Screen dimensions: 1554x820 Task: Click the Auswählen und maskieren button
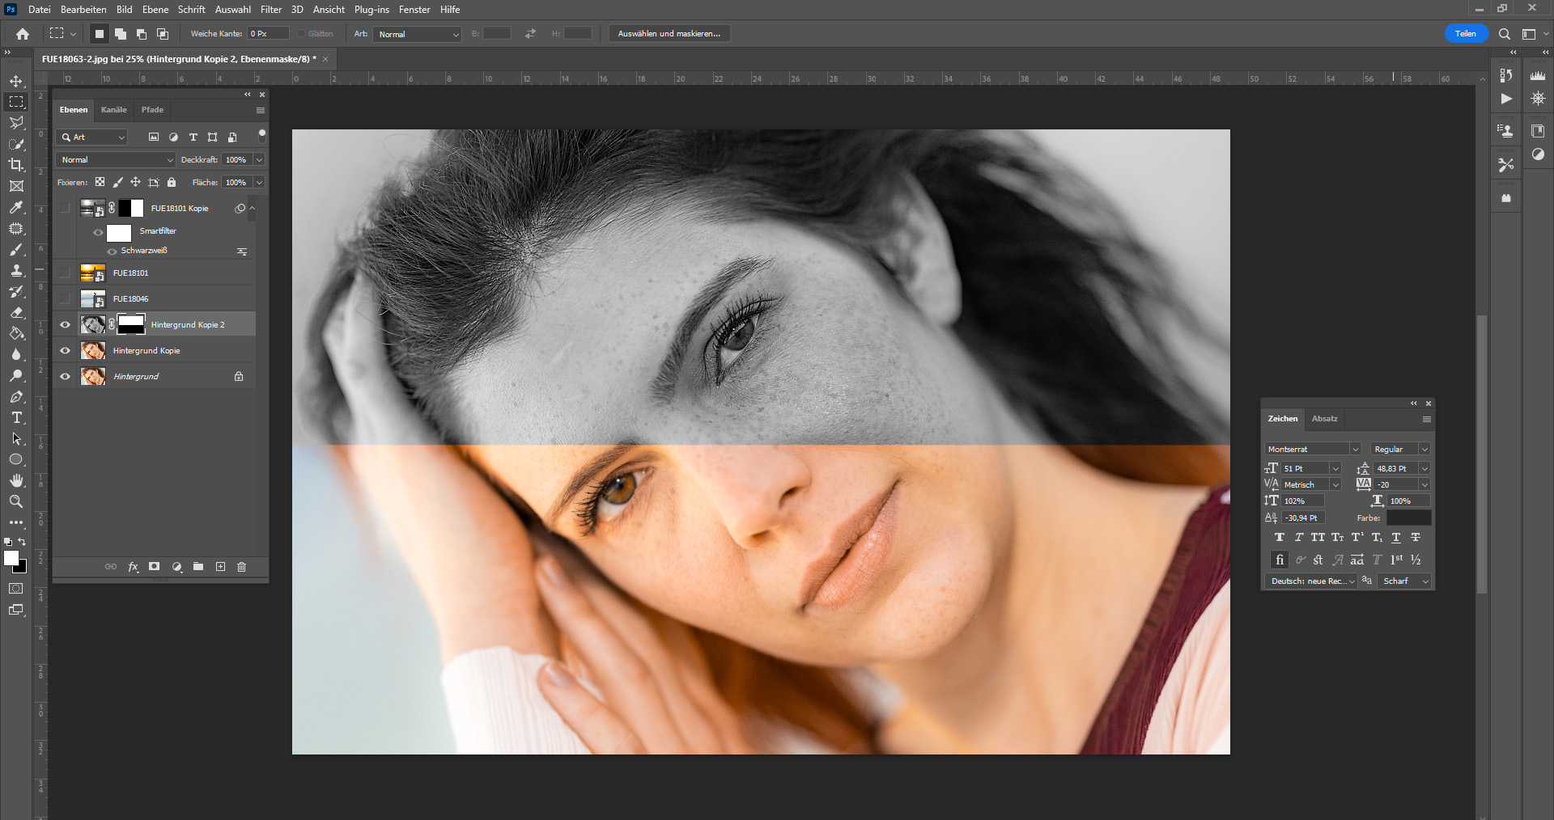pyautogui.click(x=669, y=34)
